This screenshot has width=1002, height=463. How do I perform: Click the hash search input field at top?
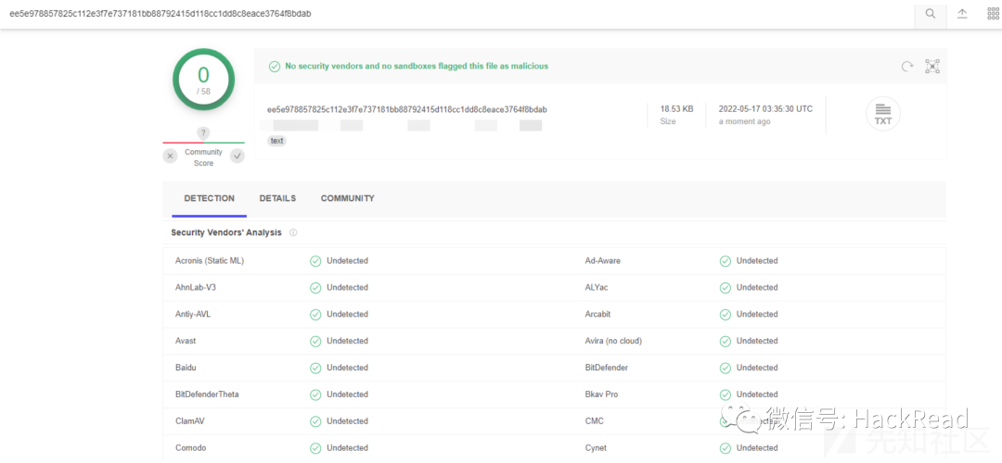click(456, 14)
